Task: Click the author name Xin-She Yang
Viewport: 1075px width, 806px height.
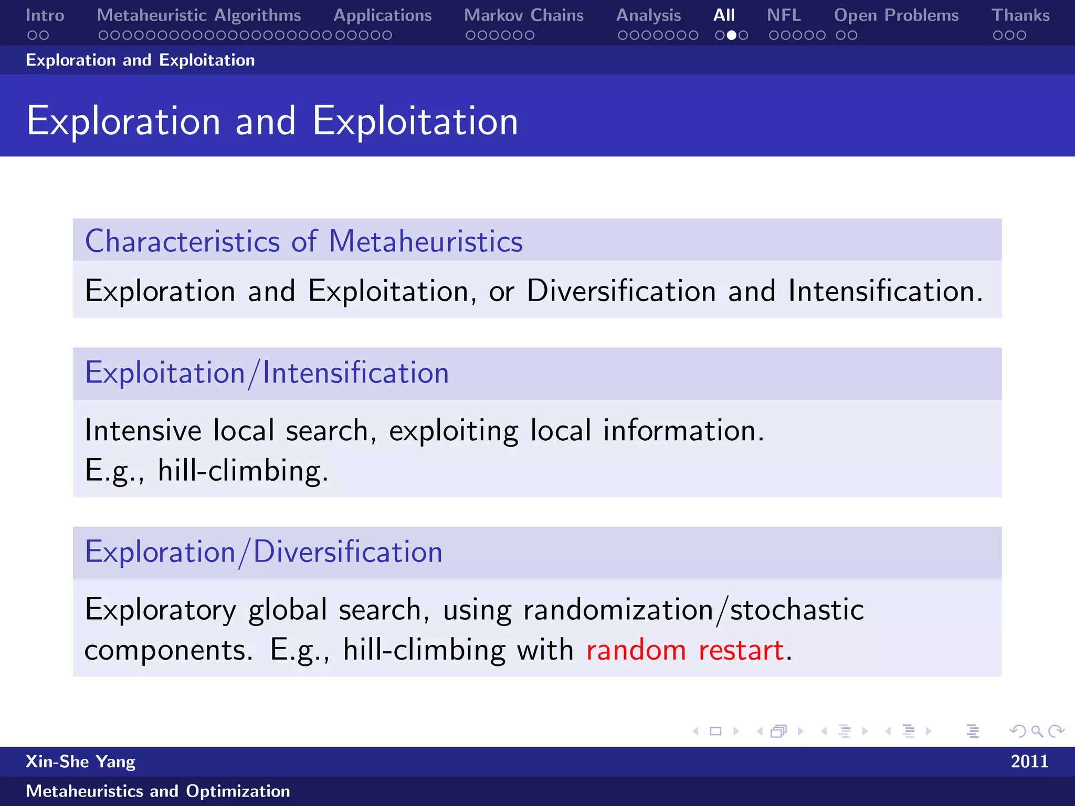Action: 80,761
